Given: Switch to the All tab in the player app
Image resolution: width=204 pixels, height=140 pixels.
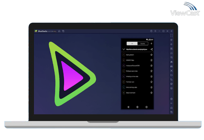Looking at the screenshot, I should [x=132, y=44].
